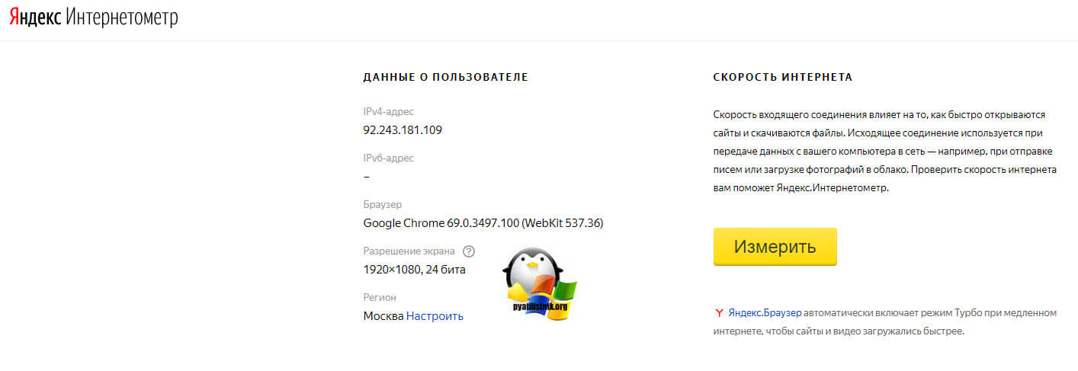Click the paragraph starting Скорость входящего соединения
Image resolution: width=1078 pixels, height=371 pixels.
pos(885,151)
